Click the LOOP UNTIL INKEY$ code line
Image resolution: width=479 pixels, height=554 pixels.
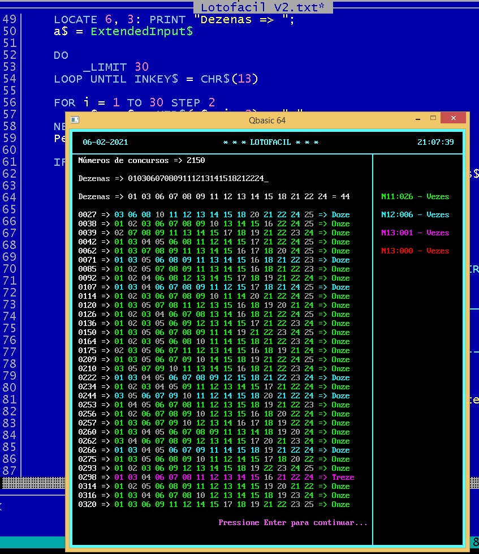[x=156, y=79]
